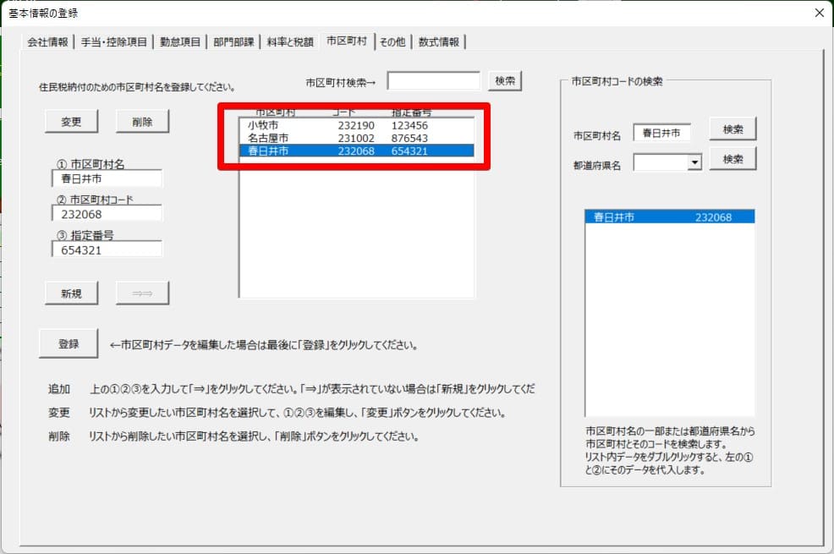
Task: Close the 基本情報の登録 dialog
Action: pos(818,13)
